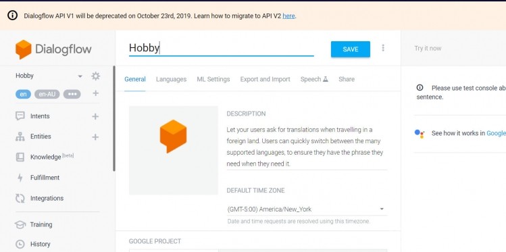The image size is (506, 252).
Task: Open the Export and Import tab
Action: (265, 79)
